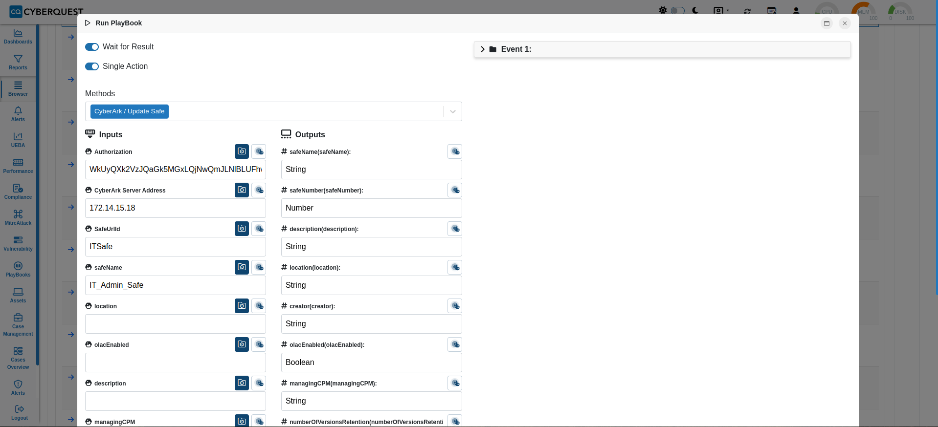This screenshot has height=427, width=938.
Task: Click the empty olacEnabled input field
Action: tap(176, 363)
